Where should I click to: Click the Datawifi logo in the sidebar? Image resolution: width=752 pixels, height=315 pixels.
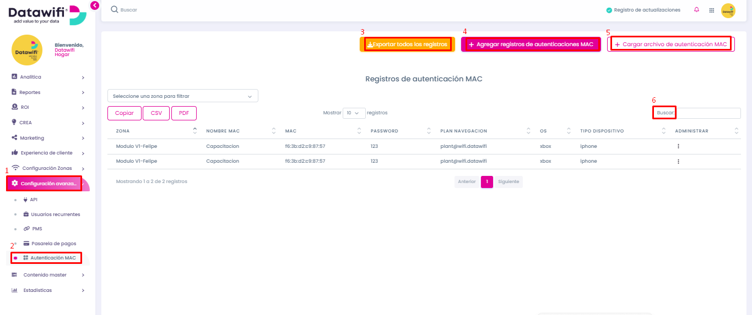(47, 14)
